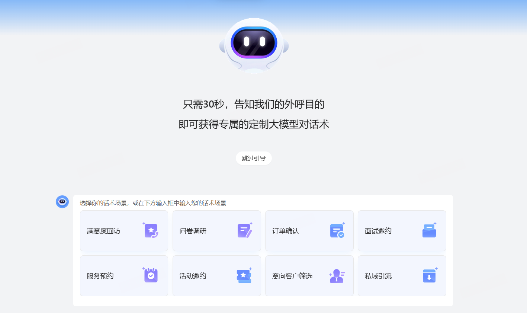Click the subtitle 即可获得专属的定制大模型对话术
The width and height of the screenshot is (527, 313).
click(254, 124)
